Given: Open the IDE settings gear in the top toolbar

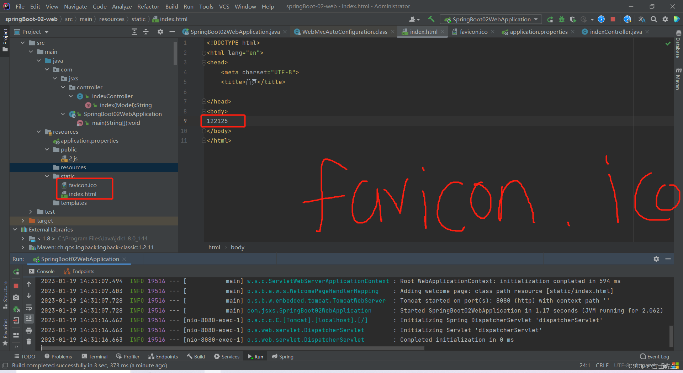Looking at the screenshot, I should click(x=665, y=19).
